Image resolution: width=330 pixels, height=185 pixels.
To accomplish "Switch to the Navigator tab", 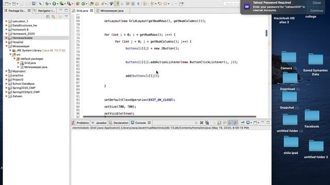I will (45, 10).
